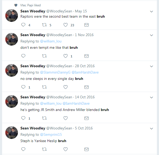Open the chevron menu on the 5 Oct 2016 tweet
Viewport: 159px width, 155px height.
click(151, 128)
